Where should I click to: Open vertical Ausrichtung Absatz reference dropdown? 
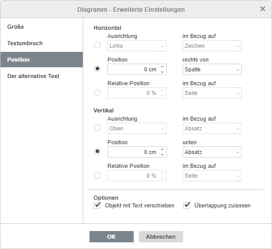click(212, 128)
